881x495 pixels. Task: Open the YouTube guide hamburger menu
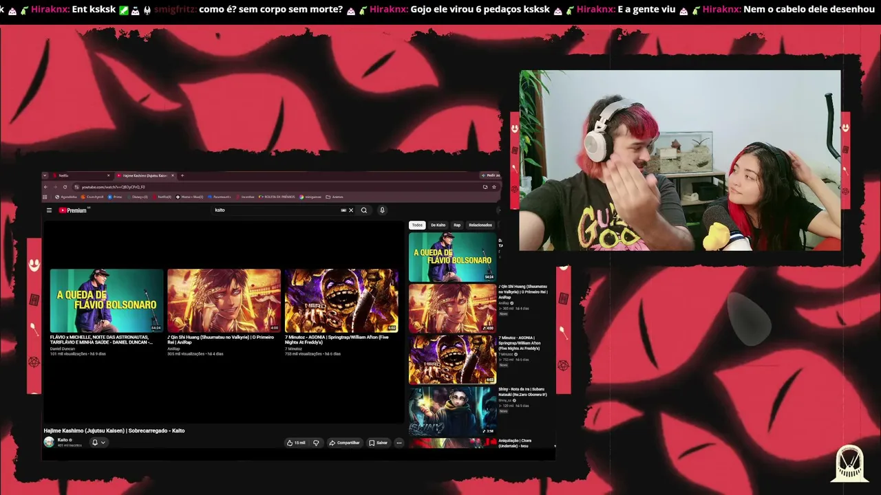49,210
